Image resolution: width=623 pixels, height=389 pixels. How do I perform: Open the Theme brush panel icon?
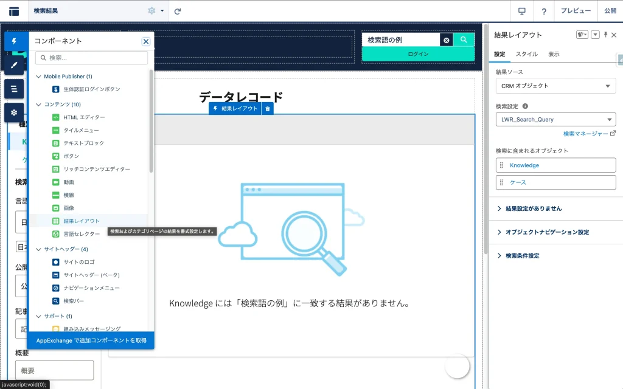(x=14, y=65)
